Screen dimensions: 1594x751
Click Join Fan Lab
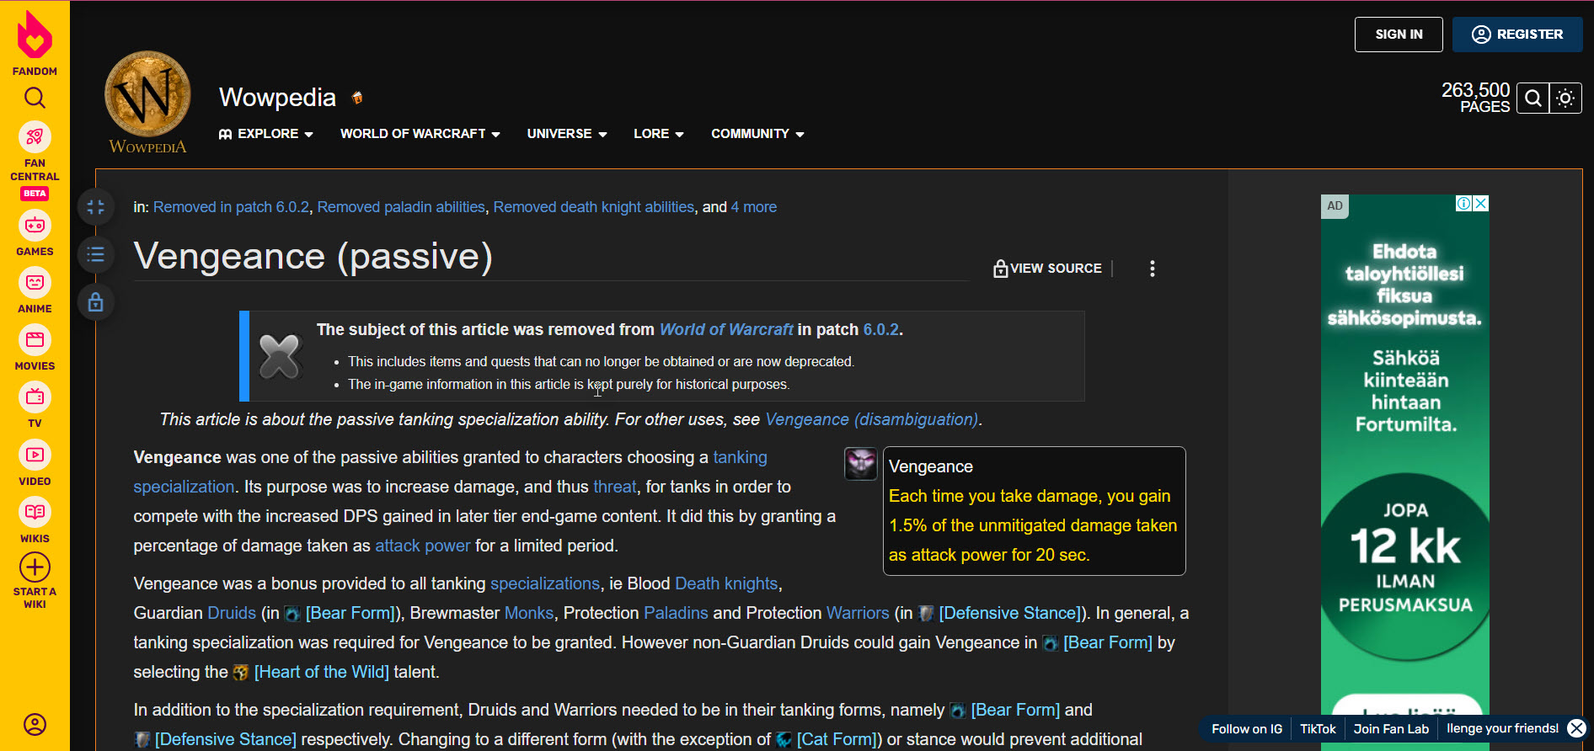point(1391,729)
